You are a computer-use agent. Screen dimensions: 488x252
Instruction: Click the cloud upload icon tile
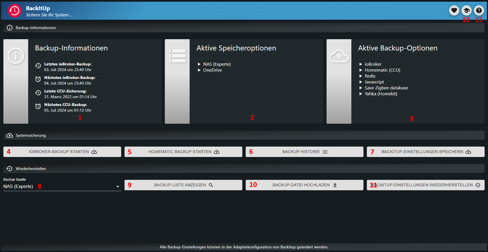pyautogui.click(x=339, y=56)
